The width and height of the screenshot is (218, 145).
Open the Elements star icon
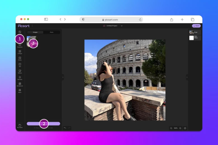click(20, 78)
